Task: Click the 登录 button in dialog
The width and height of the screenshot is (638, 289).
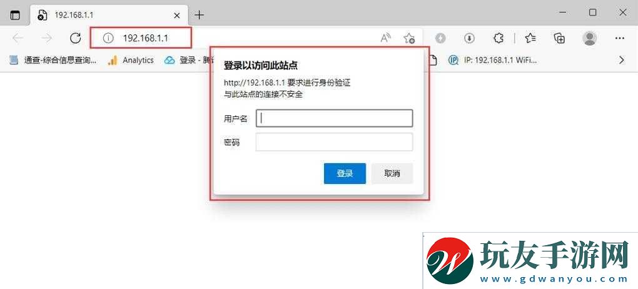Action: point(345,173)
